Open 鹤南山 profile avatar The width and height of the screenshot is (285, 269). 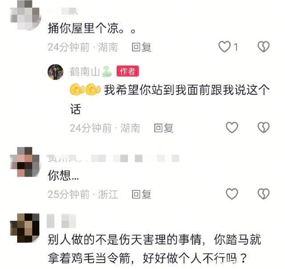tap(56, 72)
